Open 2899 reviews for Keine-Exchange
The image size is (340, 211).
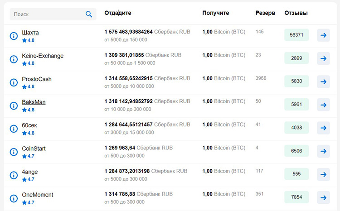pos(296,58)
